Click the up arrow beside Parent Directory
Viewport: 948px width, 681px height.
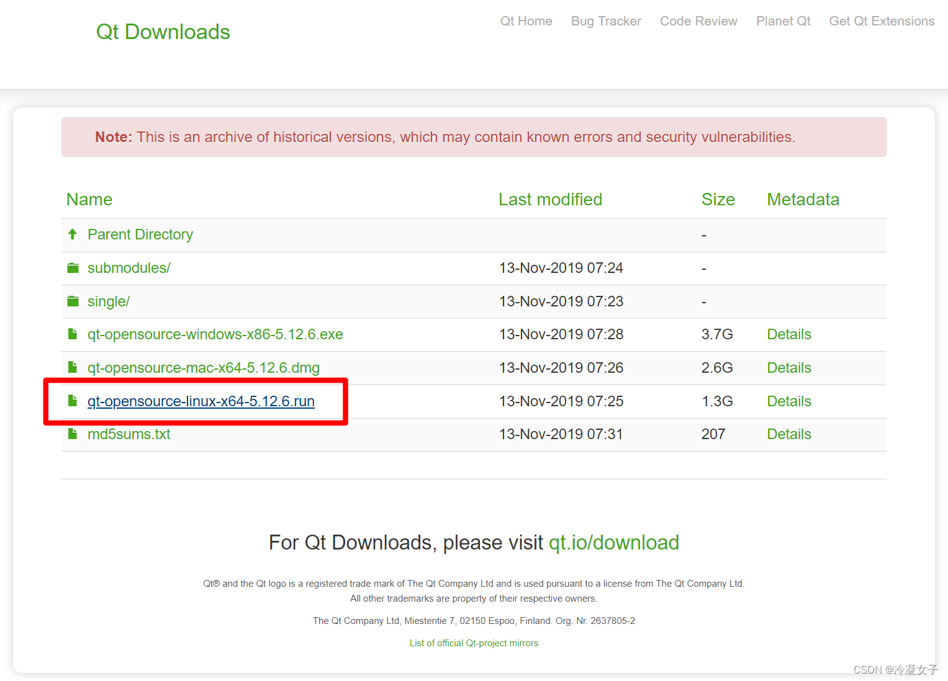coord(73,234)
